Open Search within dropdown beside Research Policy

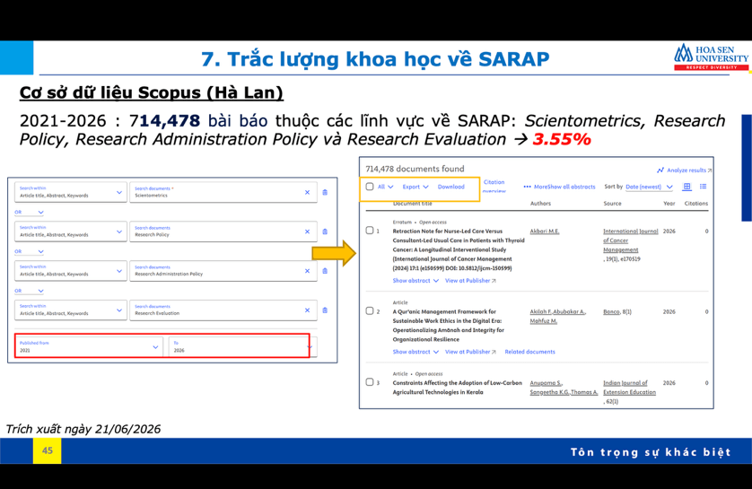(71, 231)
